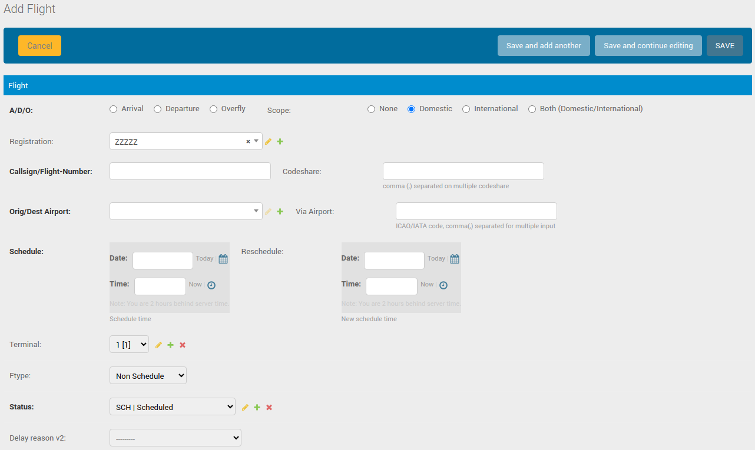Click the Callsign/Flight-Number text field

coord(190,171)
